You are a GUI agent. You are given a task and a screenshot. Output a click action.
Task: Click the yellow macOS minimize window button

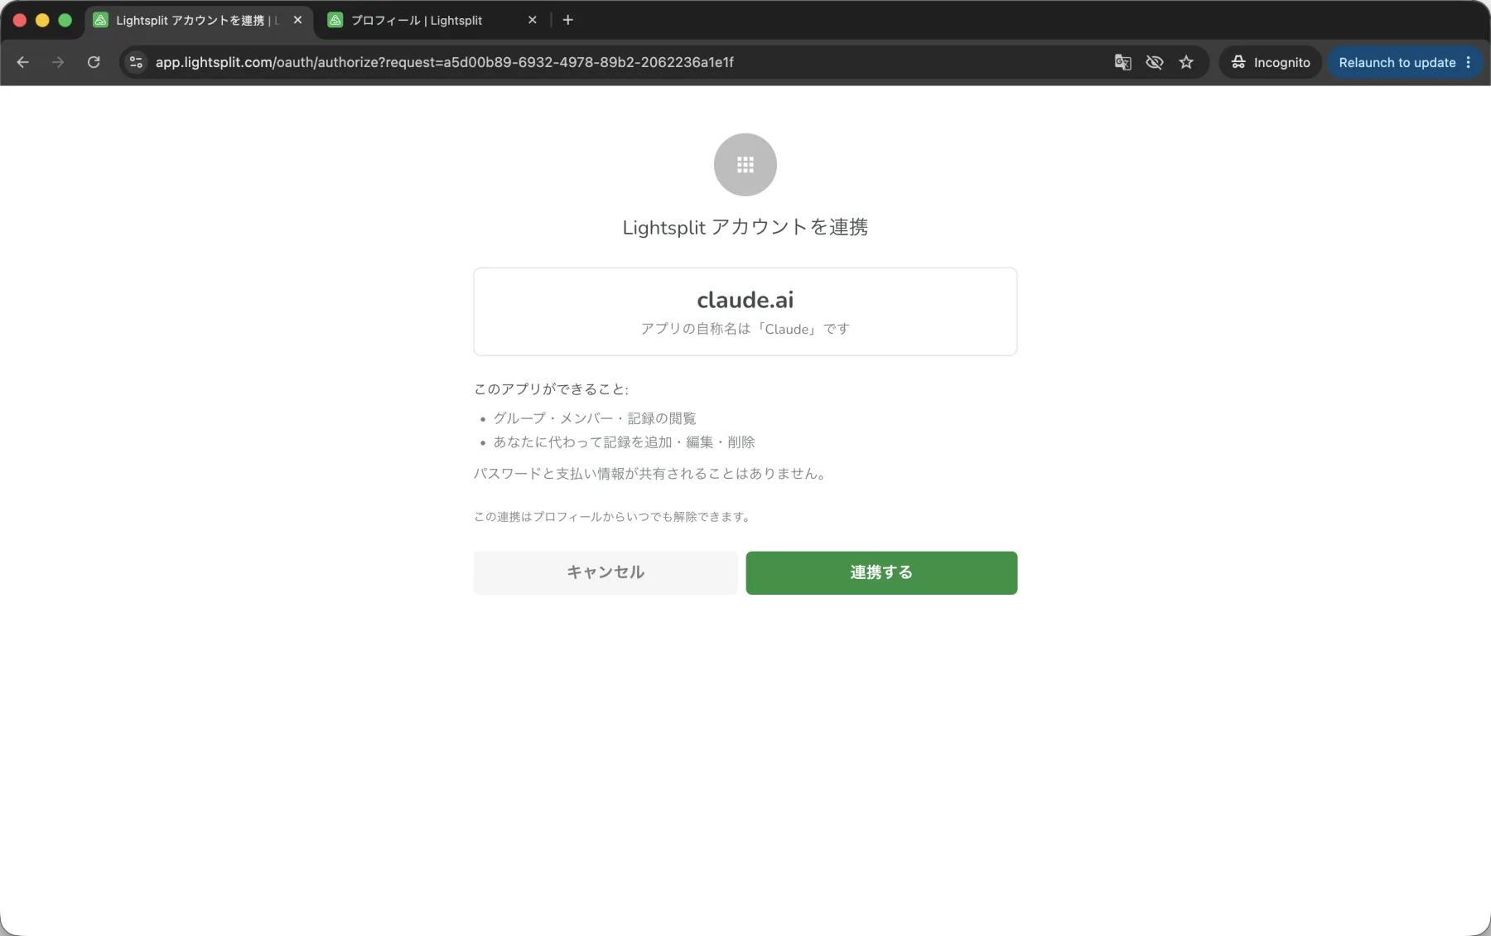(x=42, y=20)
